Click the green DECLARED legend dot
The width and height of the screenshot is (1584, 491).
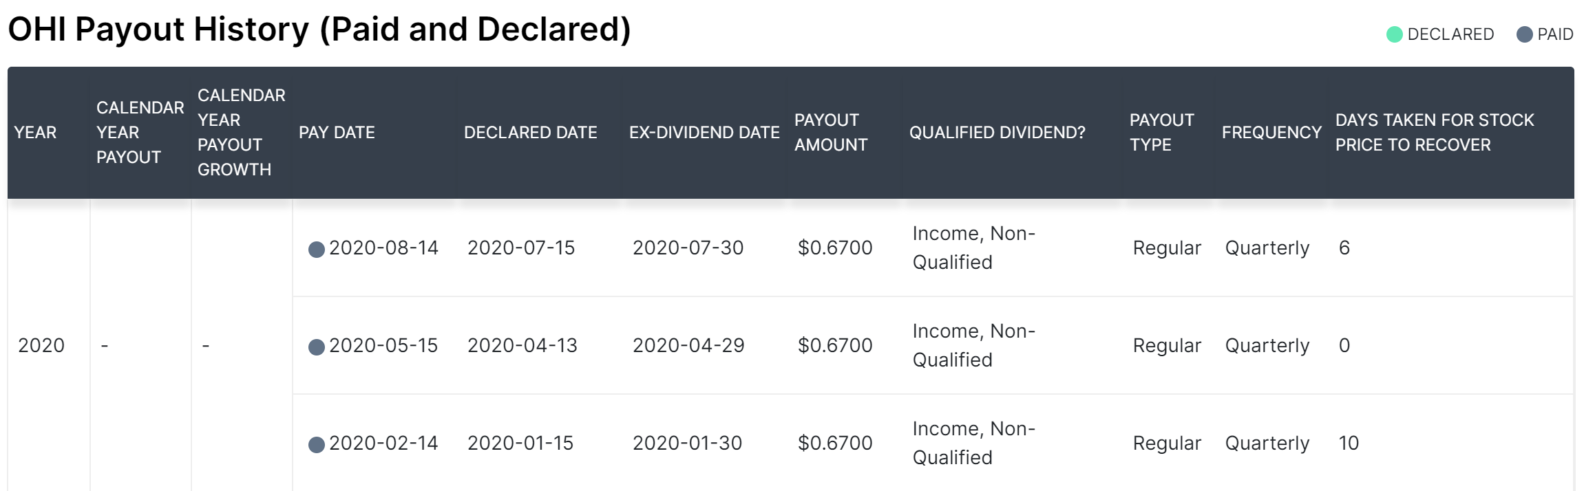click(x=1394, y=34)
